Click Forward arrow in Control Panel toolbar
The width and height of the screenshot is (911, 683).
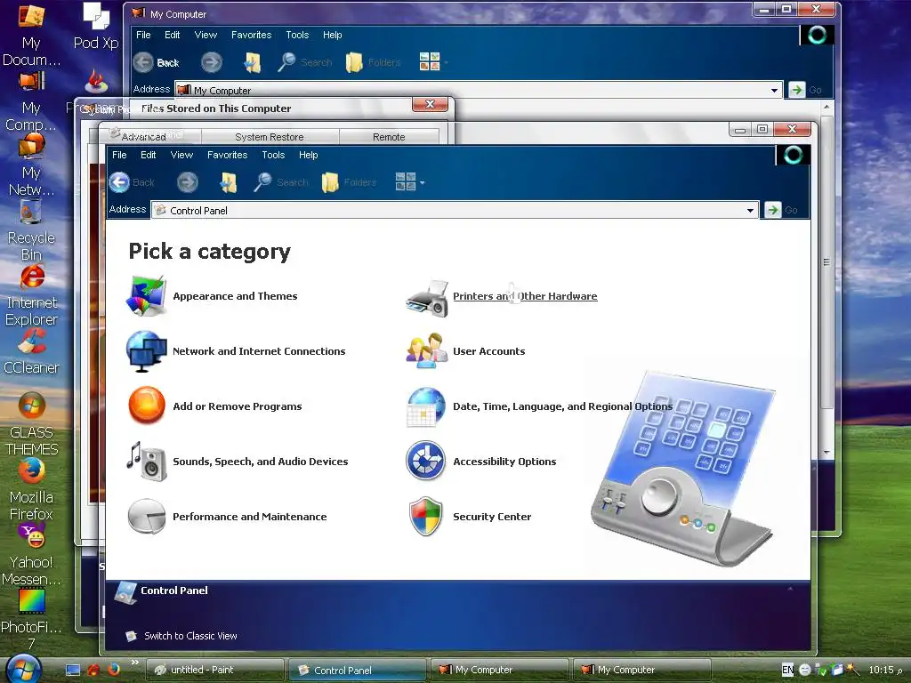coord(187,182)
